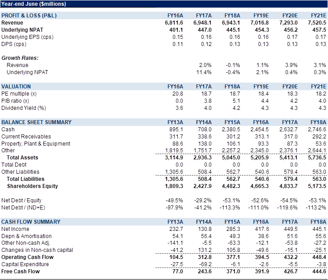Click P/B ratio value 5.1

(x=236, y=101)
